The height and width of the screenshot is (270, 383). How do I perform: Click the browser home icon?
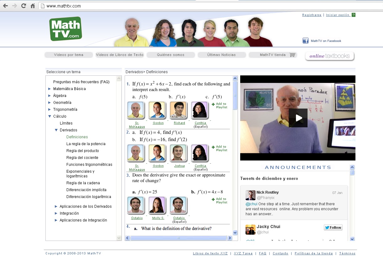pos(32,6)
